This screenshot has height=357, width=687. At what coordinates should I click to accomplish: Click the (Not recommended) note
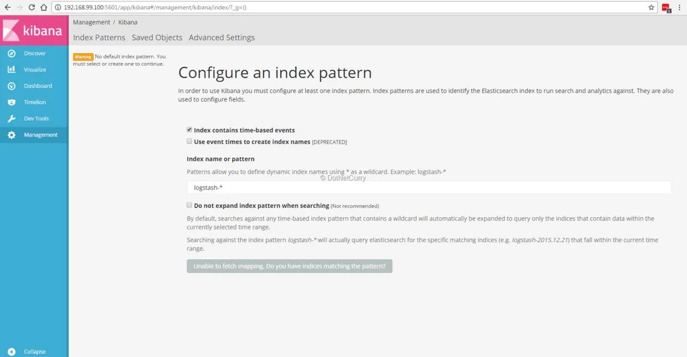355,206
